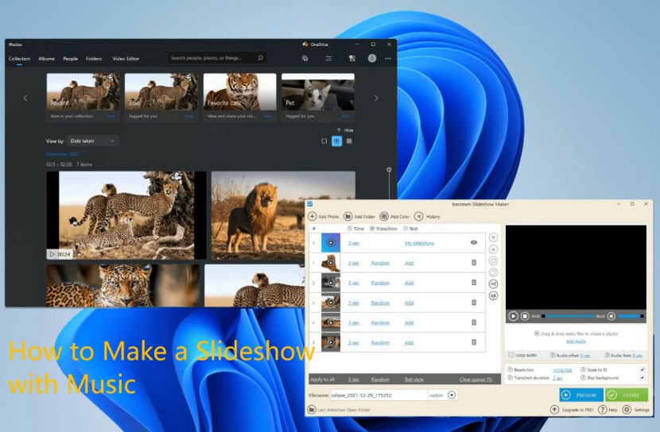660x432 pixels.
Task: Enable the Loop audio checkbox
Action: coord(511,355)
